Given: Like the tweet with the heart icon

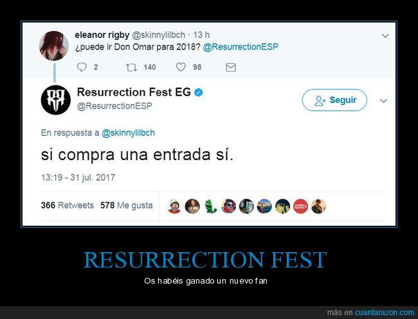Looking at the screenshot, I should (181, 67).
